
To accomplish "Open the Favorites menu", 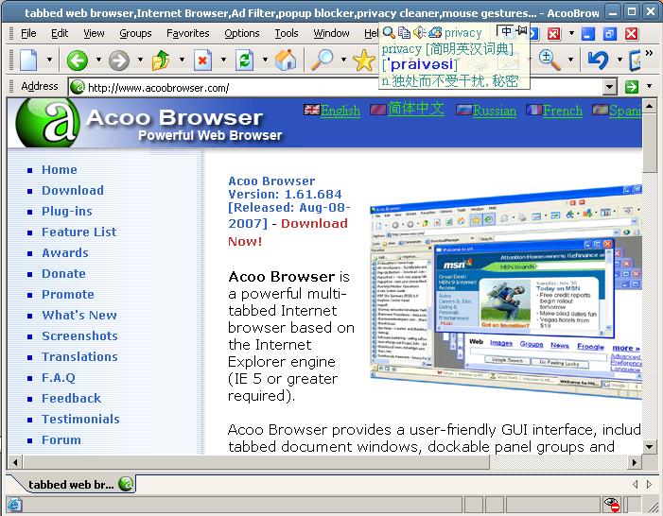I will (x=187, y=33).
